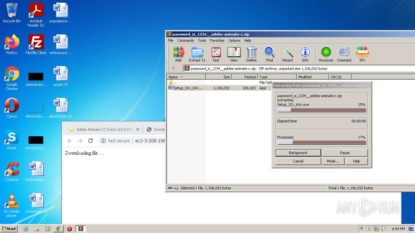Open Internet Explorer from taskbar

(x=26, y=229)
